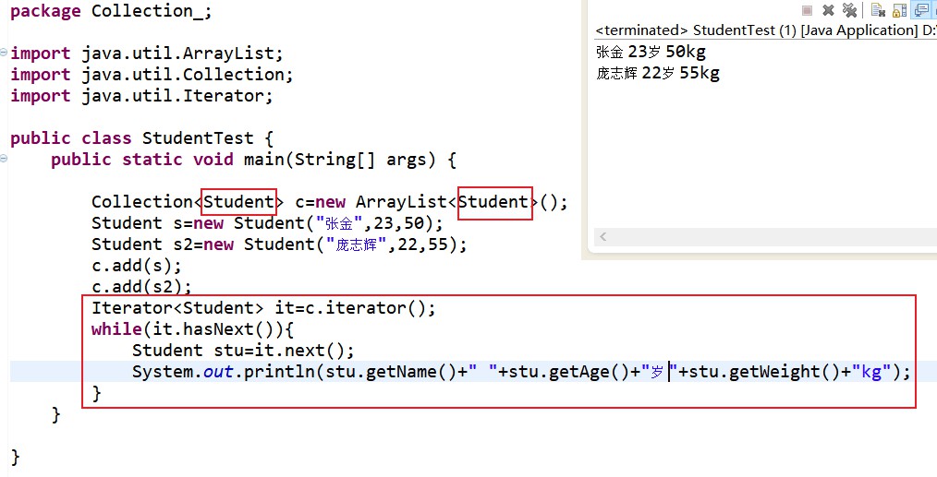This screenshot has width=937, height=477.
Task: Click the terminated StudentTest console header text
Action: tap(765, 30)
